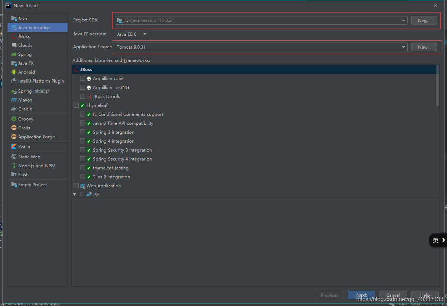Click the Empty Project folder icon

[14, 185]
